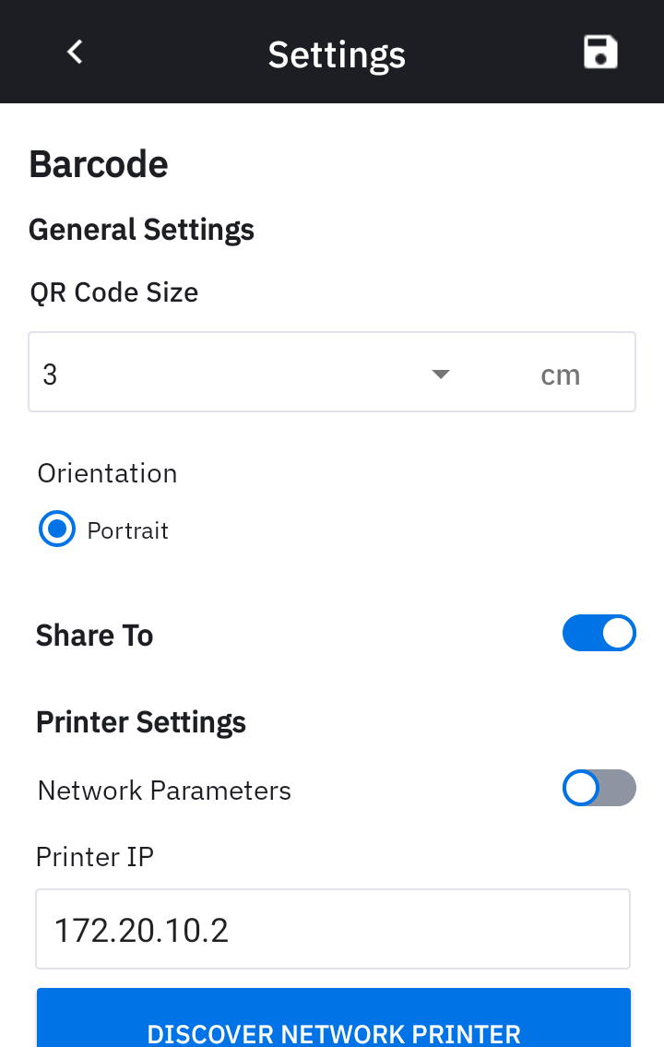Tap the General Settings heading
Image resolution: width=664 pixels, height=1047 pixels.
pyautogui.click(x=141, y=230)
